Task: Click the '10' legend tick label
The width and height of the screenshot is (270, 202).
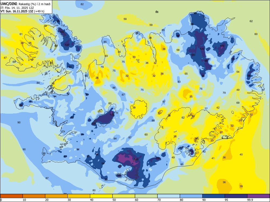Action: click(x=24, y=200)
